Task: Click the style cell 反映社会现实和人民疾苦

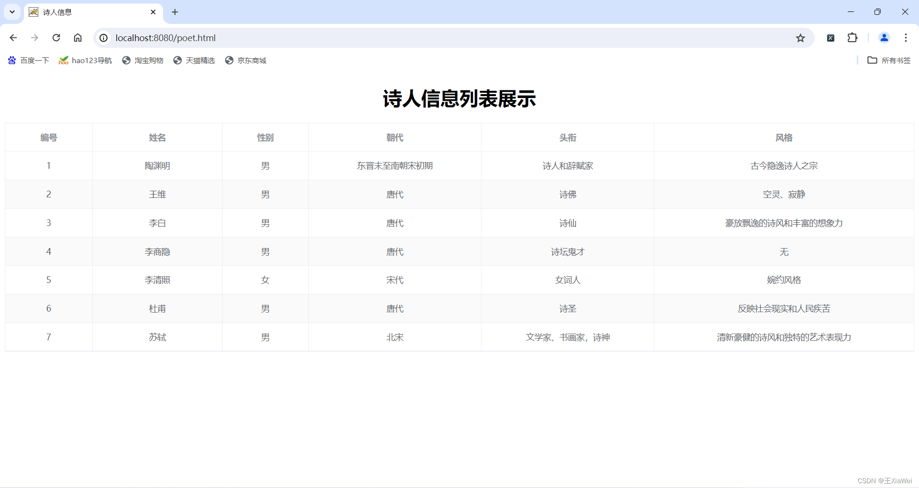Action: (784, 309)
